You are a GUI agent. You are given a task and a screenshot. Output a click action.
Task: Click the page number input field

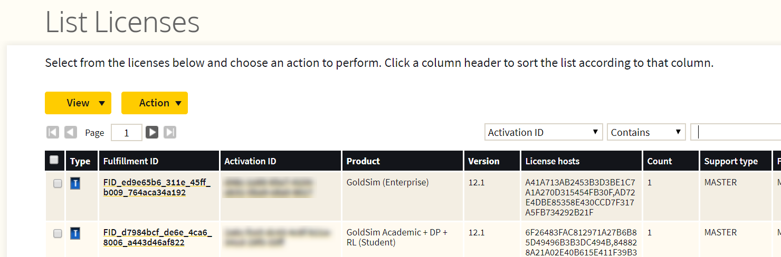point(127,133)
